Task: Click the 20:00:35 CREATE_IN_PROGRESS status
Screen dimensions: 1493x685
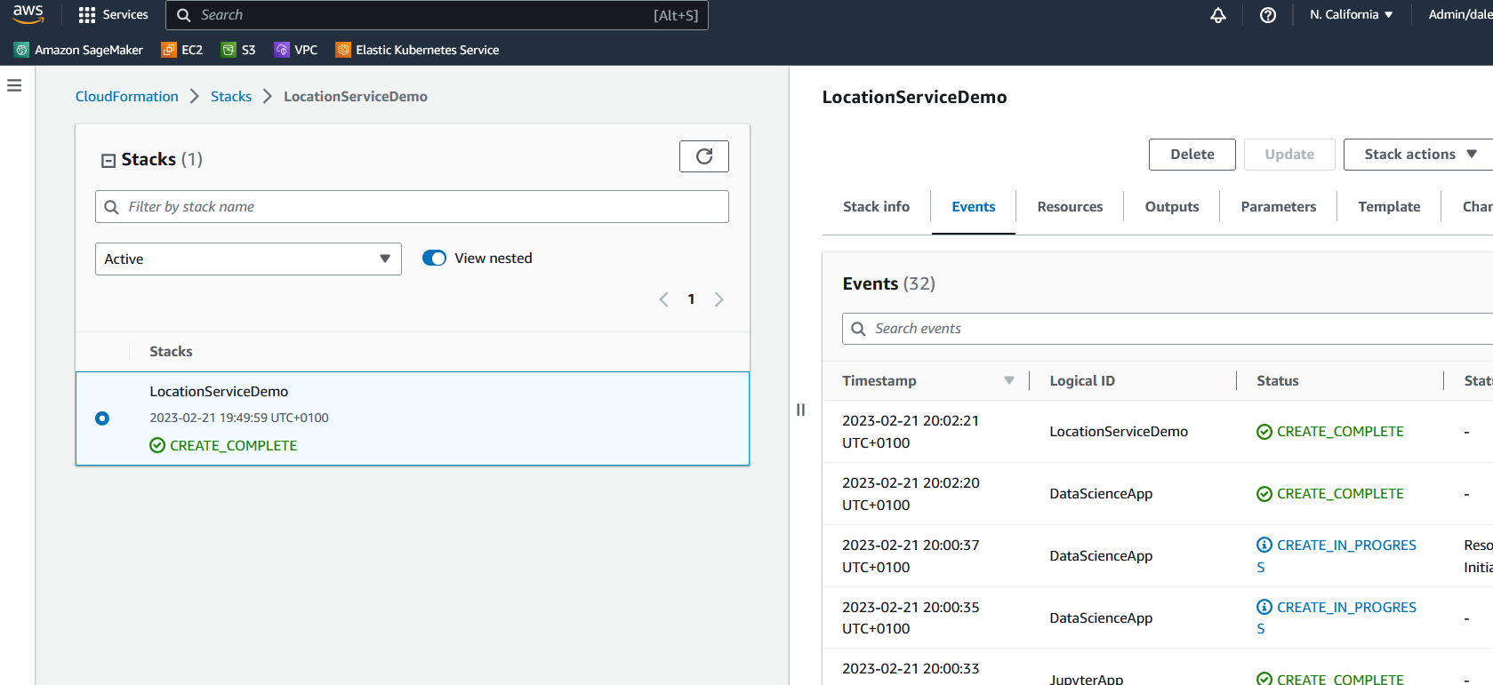Action: (x=1336, y=617)
